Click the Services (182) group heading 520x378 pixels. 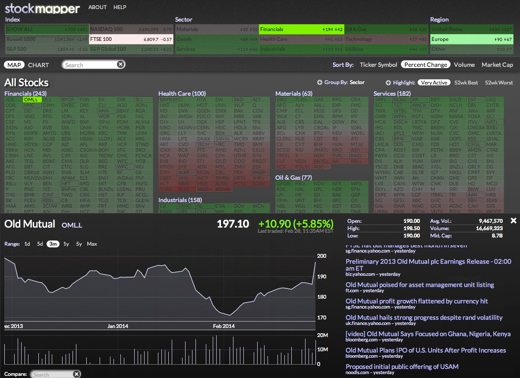point(392,94)
